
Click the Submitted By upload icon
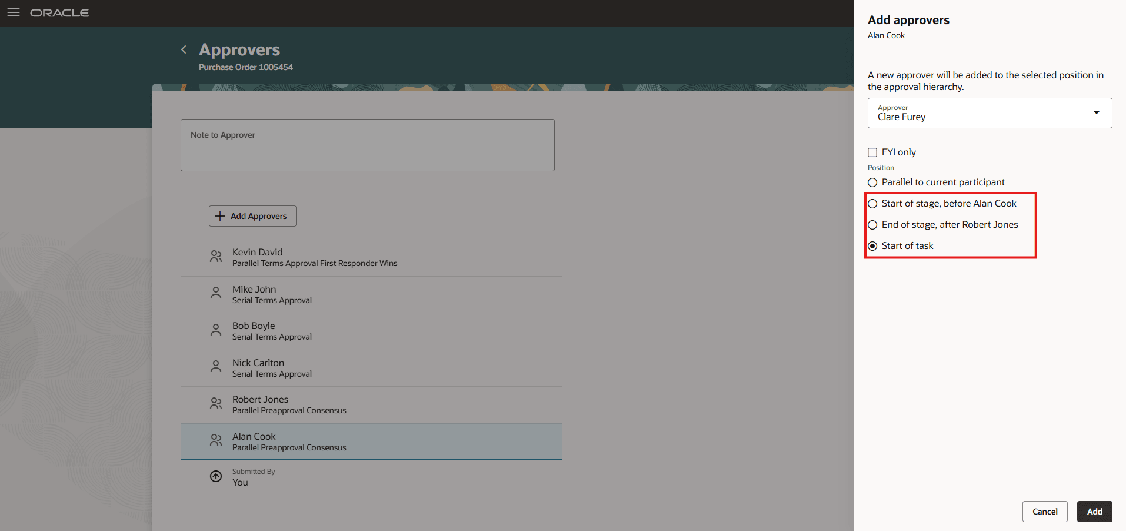pos(215,476)
